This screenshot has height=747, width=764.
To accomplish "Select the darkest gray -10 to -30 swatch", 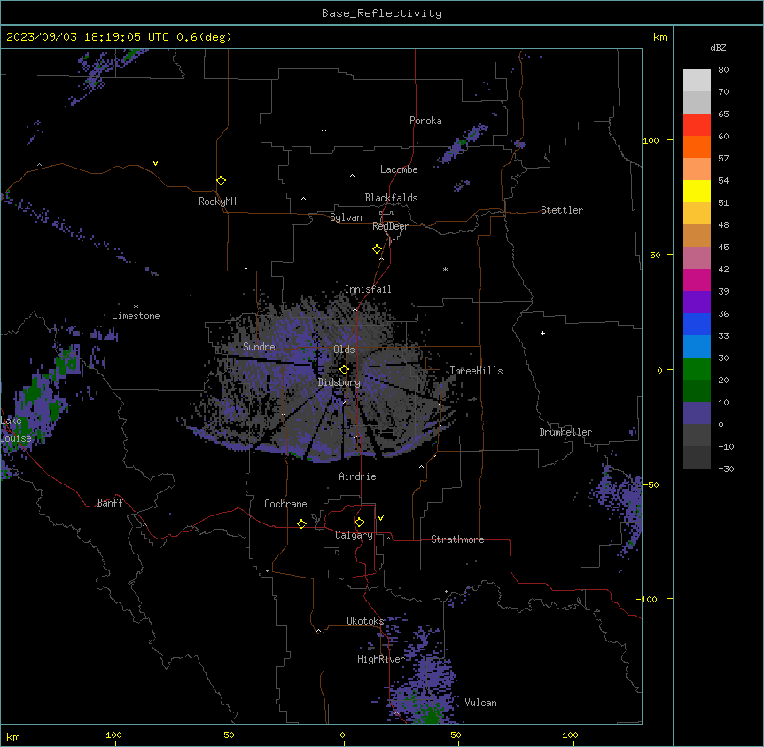I will [697, 458].
